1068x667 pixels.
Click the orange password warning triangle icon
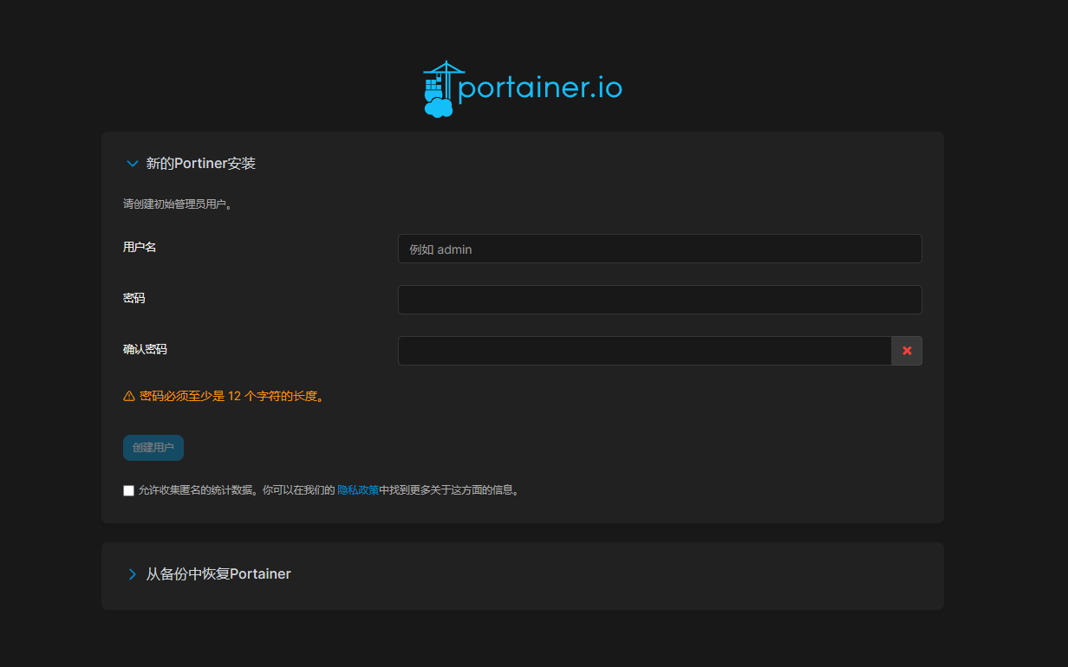(129, 396)
